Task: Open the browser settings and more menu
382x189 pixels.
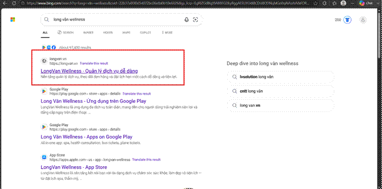Action: 352,3
